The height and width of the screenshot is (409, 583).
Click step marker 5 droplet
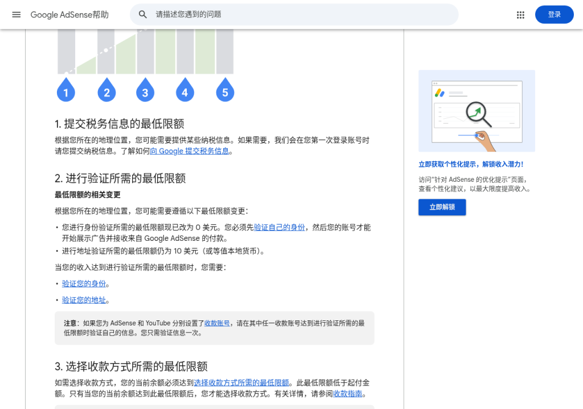click(x=225, y=90)
